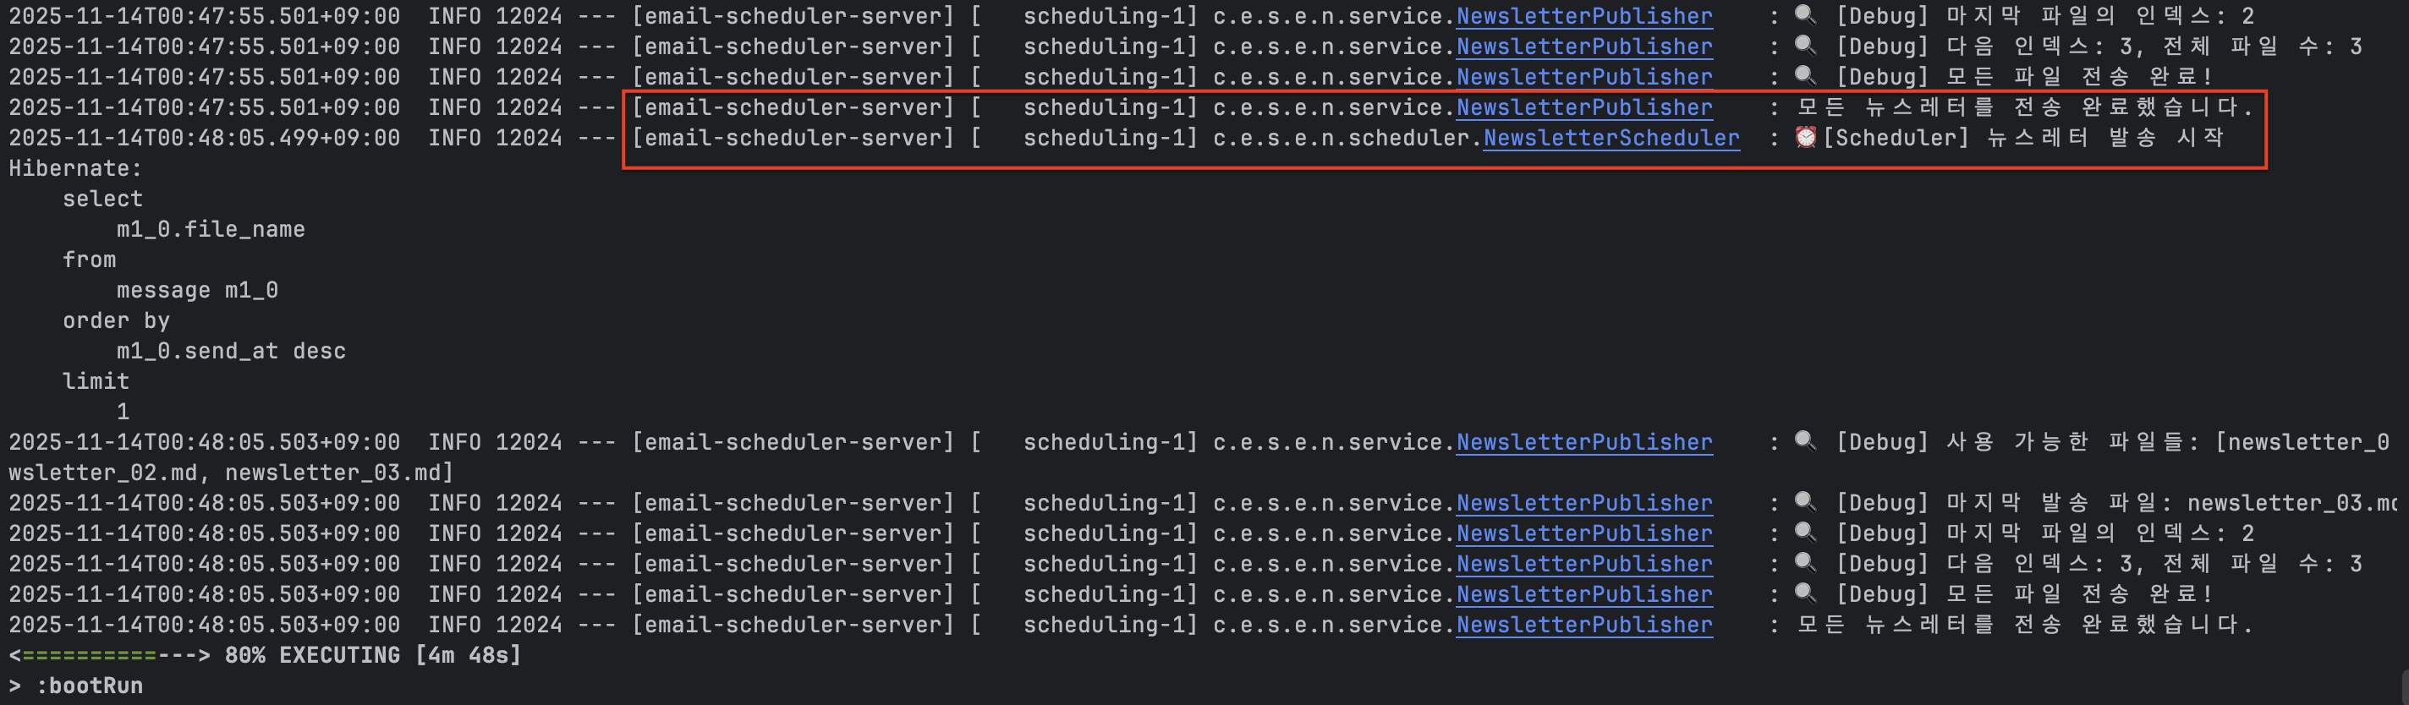Image resolution: width=2409 pixels, height=705 pixels.
Task: Click magnifier icon beside '사용 가능한 파일들'
Action: click(1805, 441)
